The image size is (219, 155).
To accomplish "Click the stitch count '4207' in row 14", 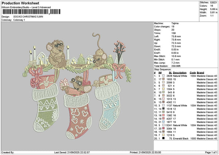I will (x=169, y=119).
